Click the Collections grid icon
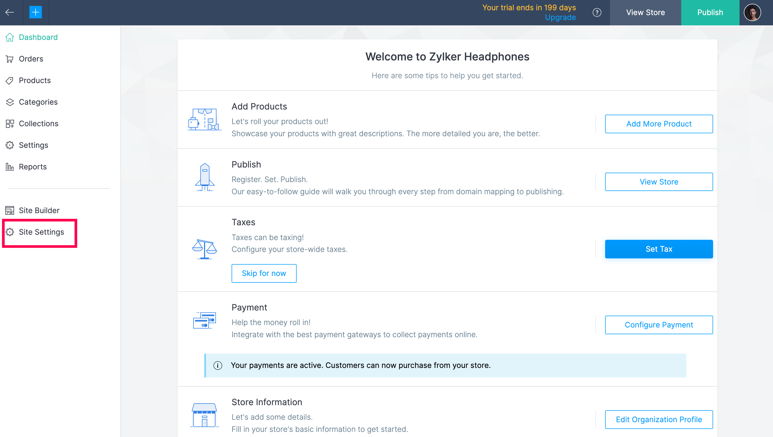 click(10, 124)
